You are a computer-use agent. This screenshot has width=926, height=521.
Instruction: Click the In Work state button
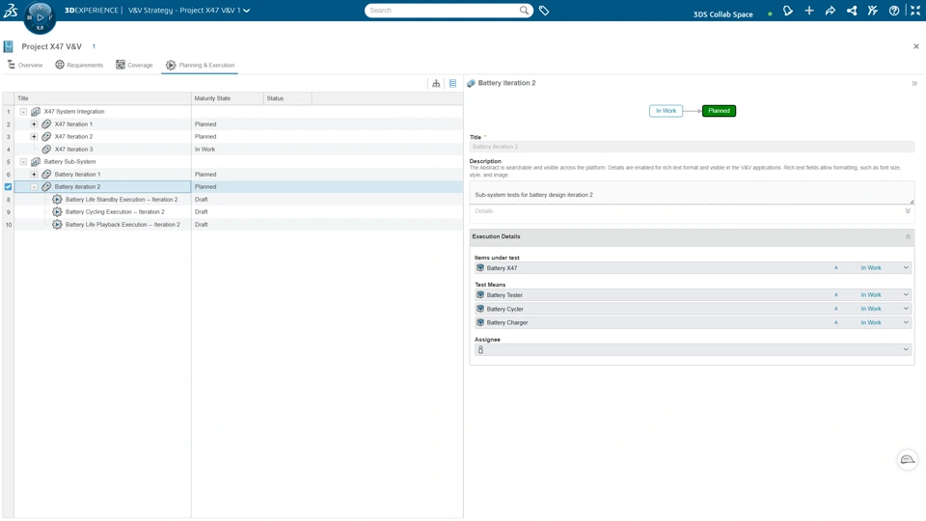666,111
